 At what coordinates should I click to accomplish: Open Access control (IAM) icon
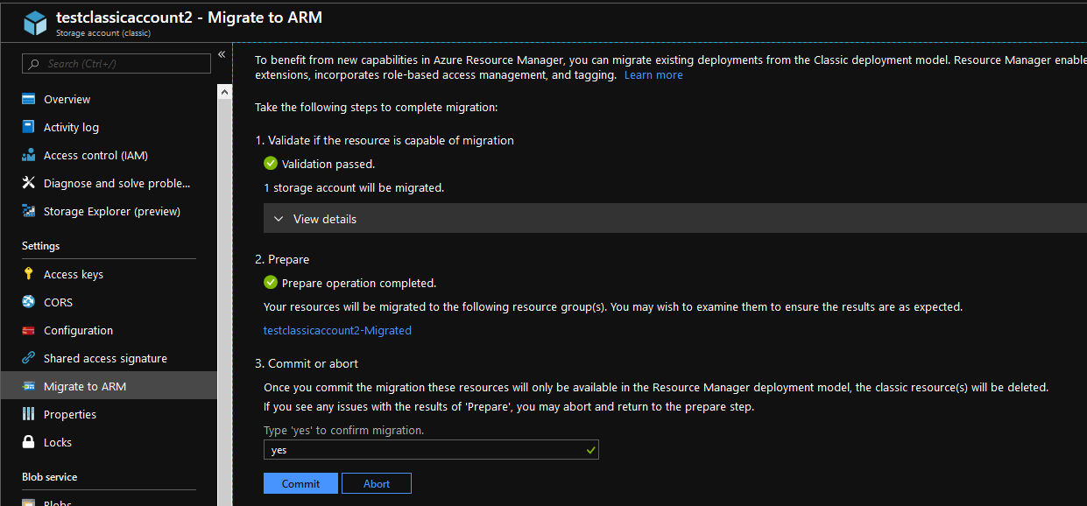coord(28,155)
